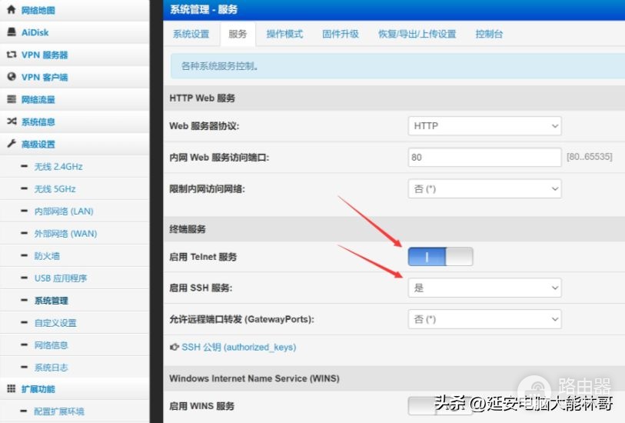Click the home icon beside 网络地图
Screen dimensions: 625x423
tap(12, 9)
